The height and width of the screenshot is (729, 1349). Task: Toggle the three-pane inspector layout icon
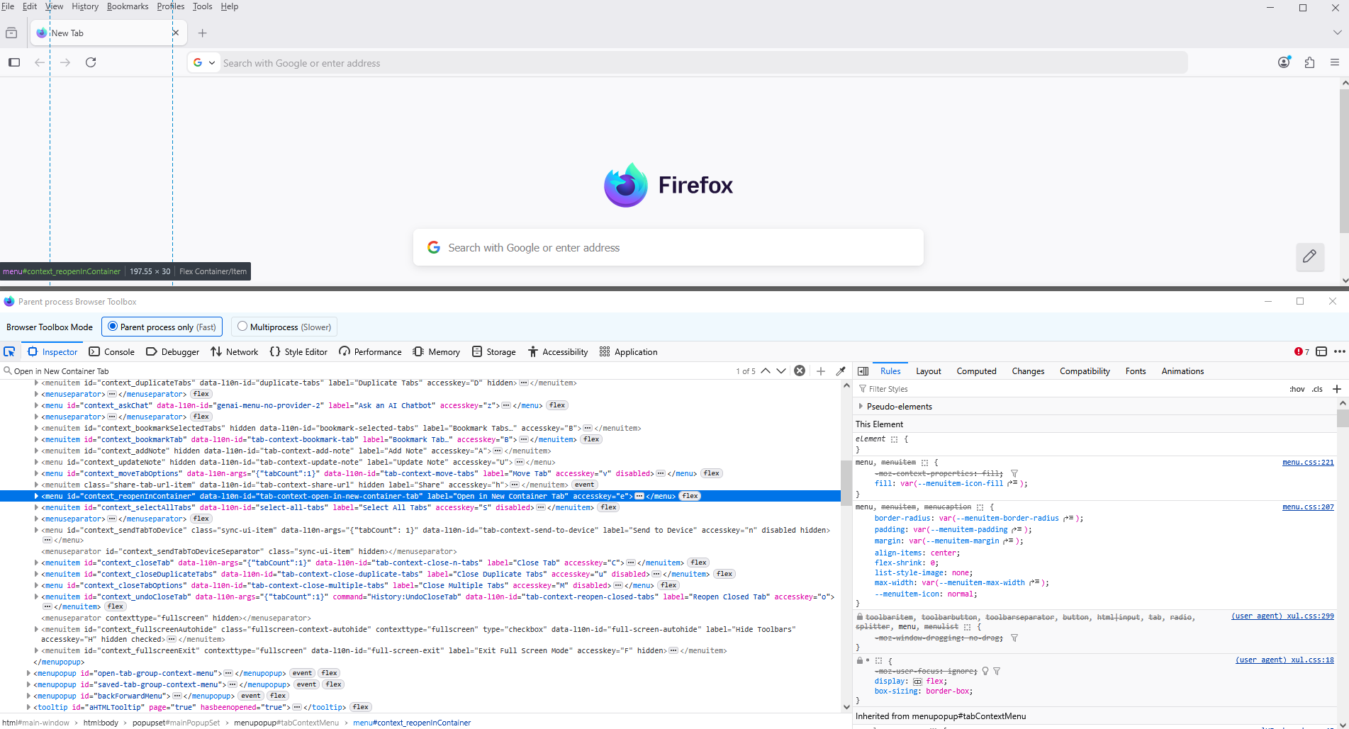click(x=863, y=371)
